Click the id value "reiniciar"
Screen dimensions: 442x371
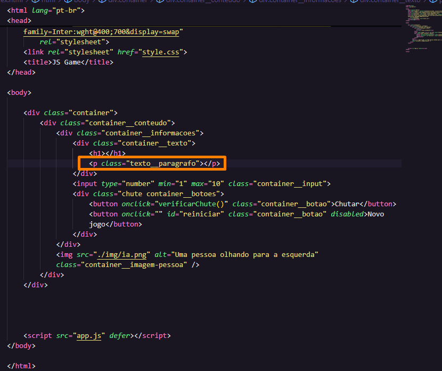point(201,214)
